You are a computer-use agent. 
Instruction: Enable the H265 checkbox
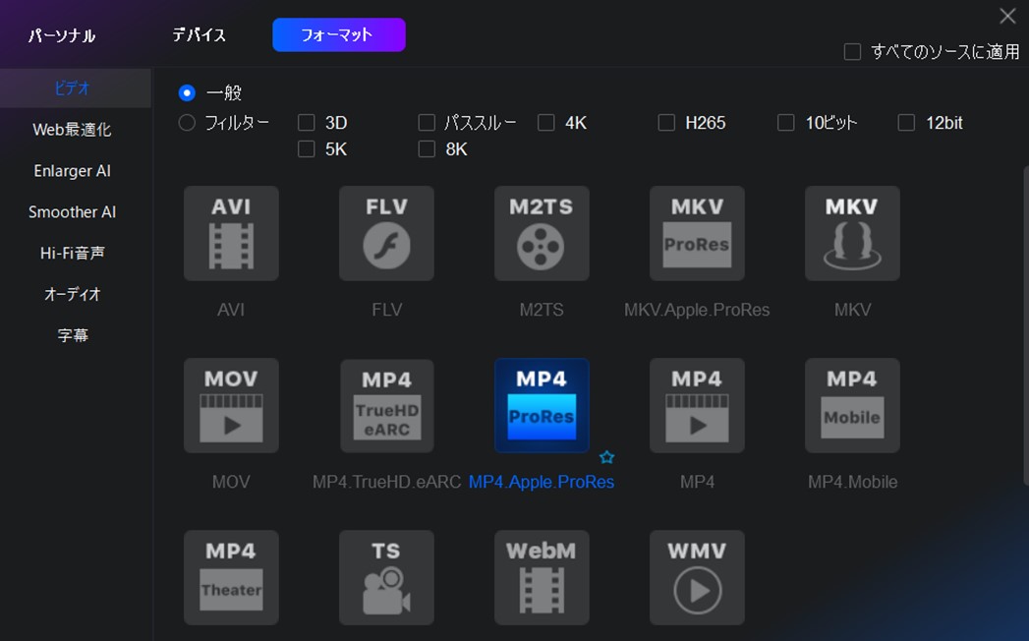666,123
